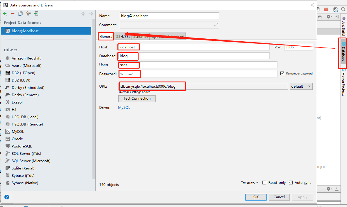
Task: Select the HSQLDB (Local) driver
Action: (25, 117)
